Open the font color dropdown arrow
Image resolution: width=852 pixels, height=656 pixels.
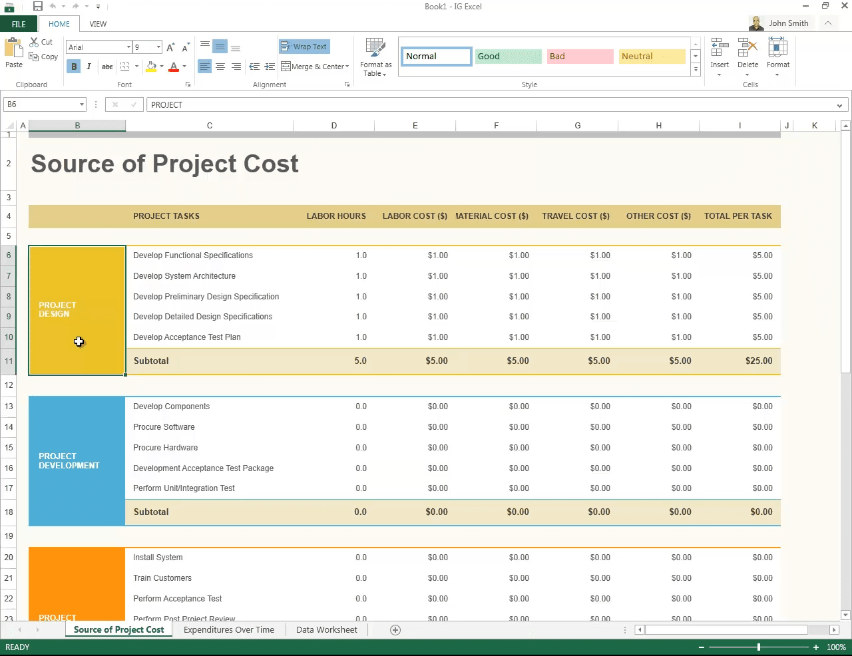184,67
